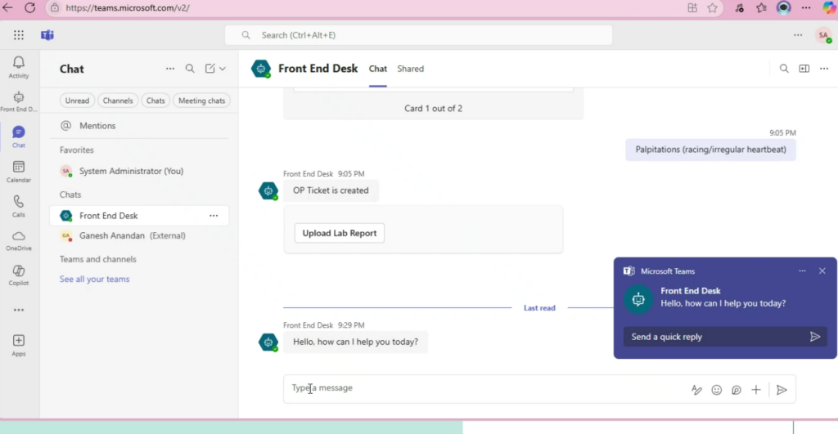Open the Calendar from sidebar

(x=19, y=172)
